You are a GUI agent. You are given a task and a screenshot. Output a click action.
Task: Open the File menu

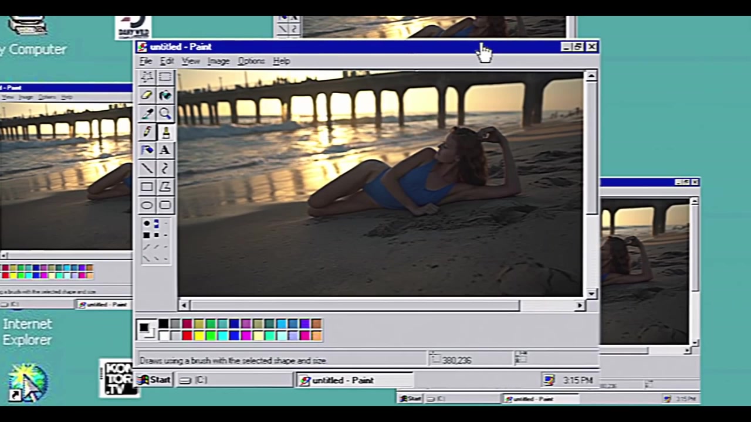[146, 61]
